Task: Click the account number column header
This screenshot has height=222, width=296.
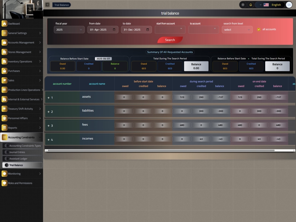Action: point(62,84)
